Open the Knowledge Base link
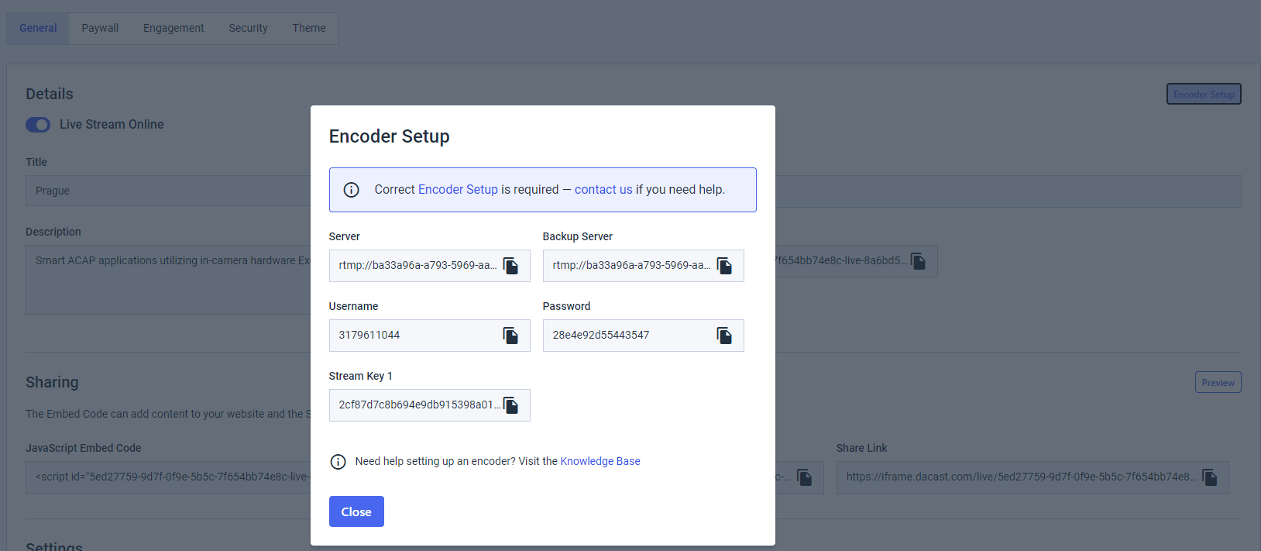This screenshot has width=1261, height=551. coord(600,461)
